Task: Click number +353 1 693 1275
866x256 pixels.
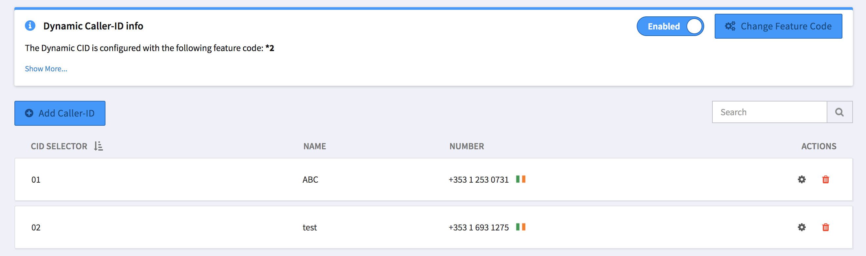Action: [x=479, y=228]
